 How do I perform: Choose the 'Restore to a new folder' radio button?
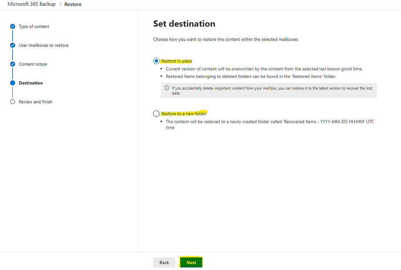coord(156,114)
